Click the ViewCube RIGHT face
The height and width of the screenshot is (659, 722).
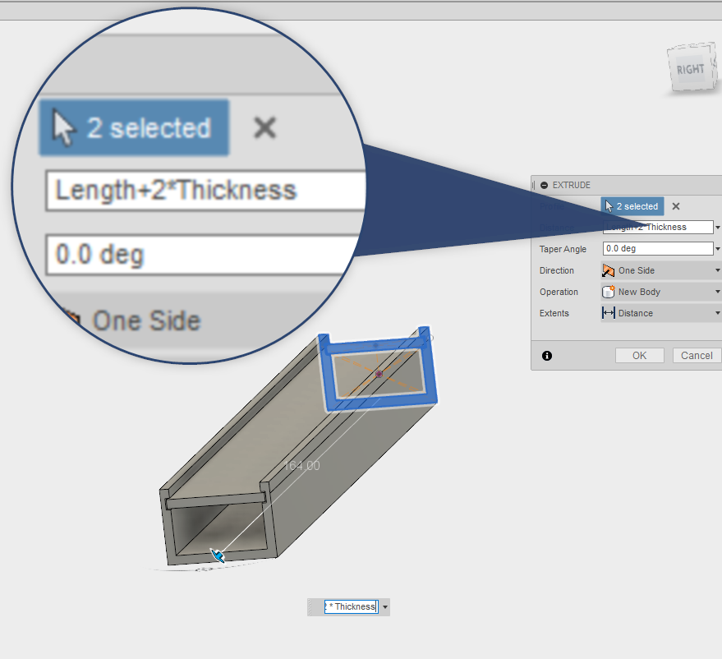[690, 69]
